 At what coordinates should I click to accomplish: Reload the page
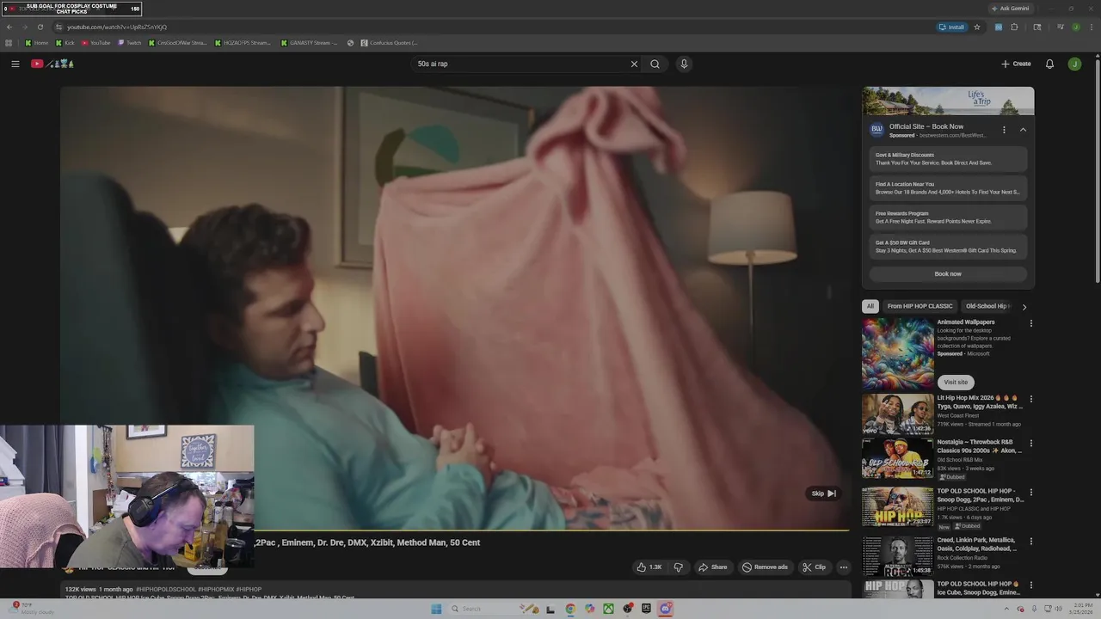pyautogui.click(x=40, y=27)
